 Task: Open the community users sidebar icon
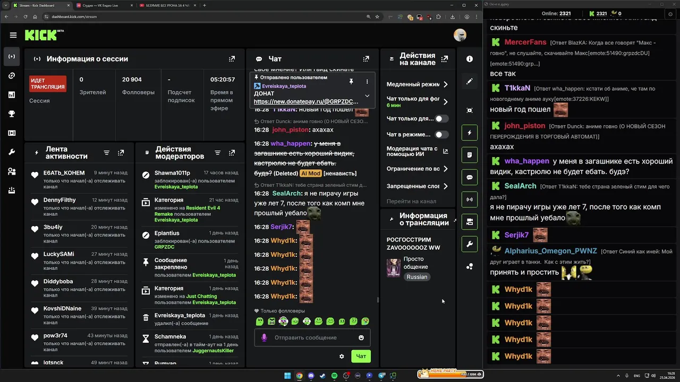(12, 171)
